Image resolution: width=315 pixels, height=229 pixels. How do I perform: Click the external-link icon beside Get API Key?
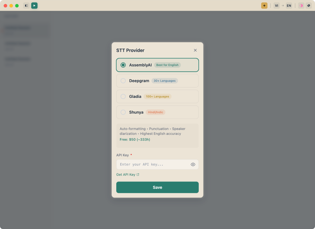(138, 174)
